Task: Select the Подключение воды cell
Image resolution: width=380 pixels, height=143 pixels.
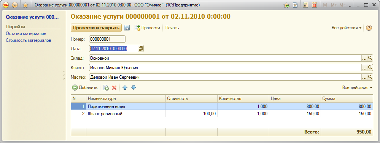Action: [x=126, y=106]
